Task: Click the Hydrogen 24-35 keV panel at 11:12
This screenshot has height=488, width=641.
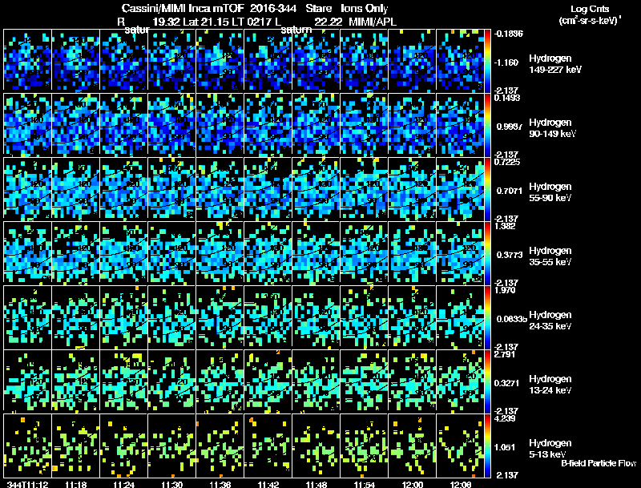Action: (27, 317)
